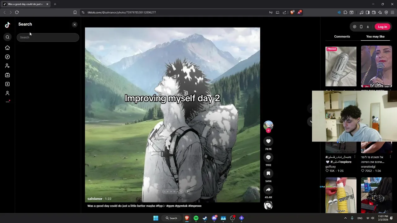Open the Explore compass icon
The width and height of the screenshot is (397, 223).
pos(7,57)
